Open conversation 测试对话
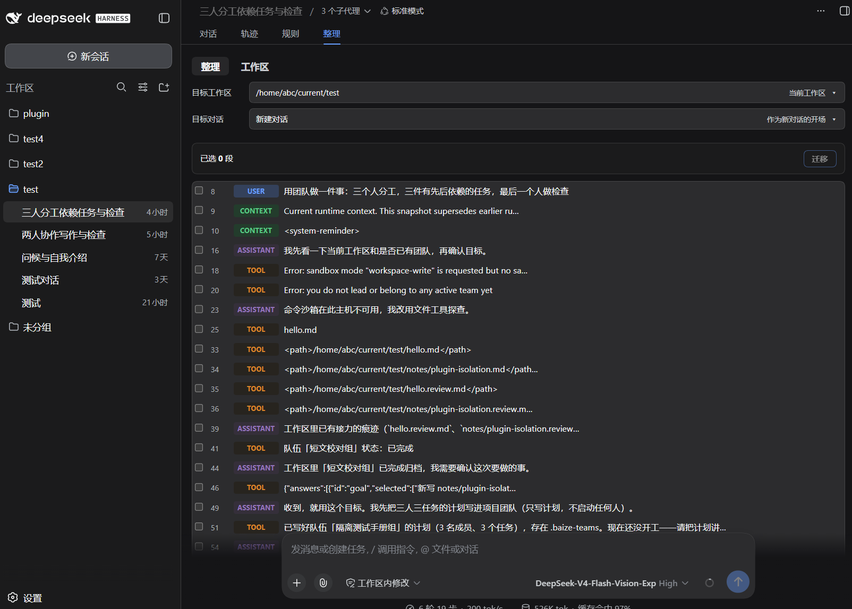Screen dimensions: 852x609 pyautogui.click(x=88, y=280)
